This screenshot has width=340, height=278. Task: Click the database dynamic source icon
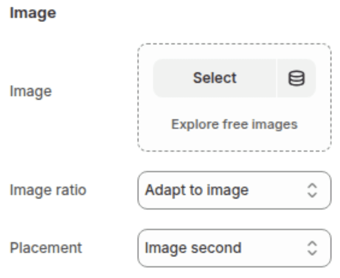297,78
